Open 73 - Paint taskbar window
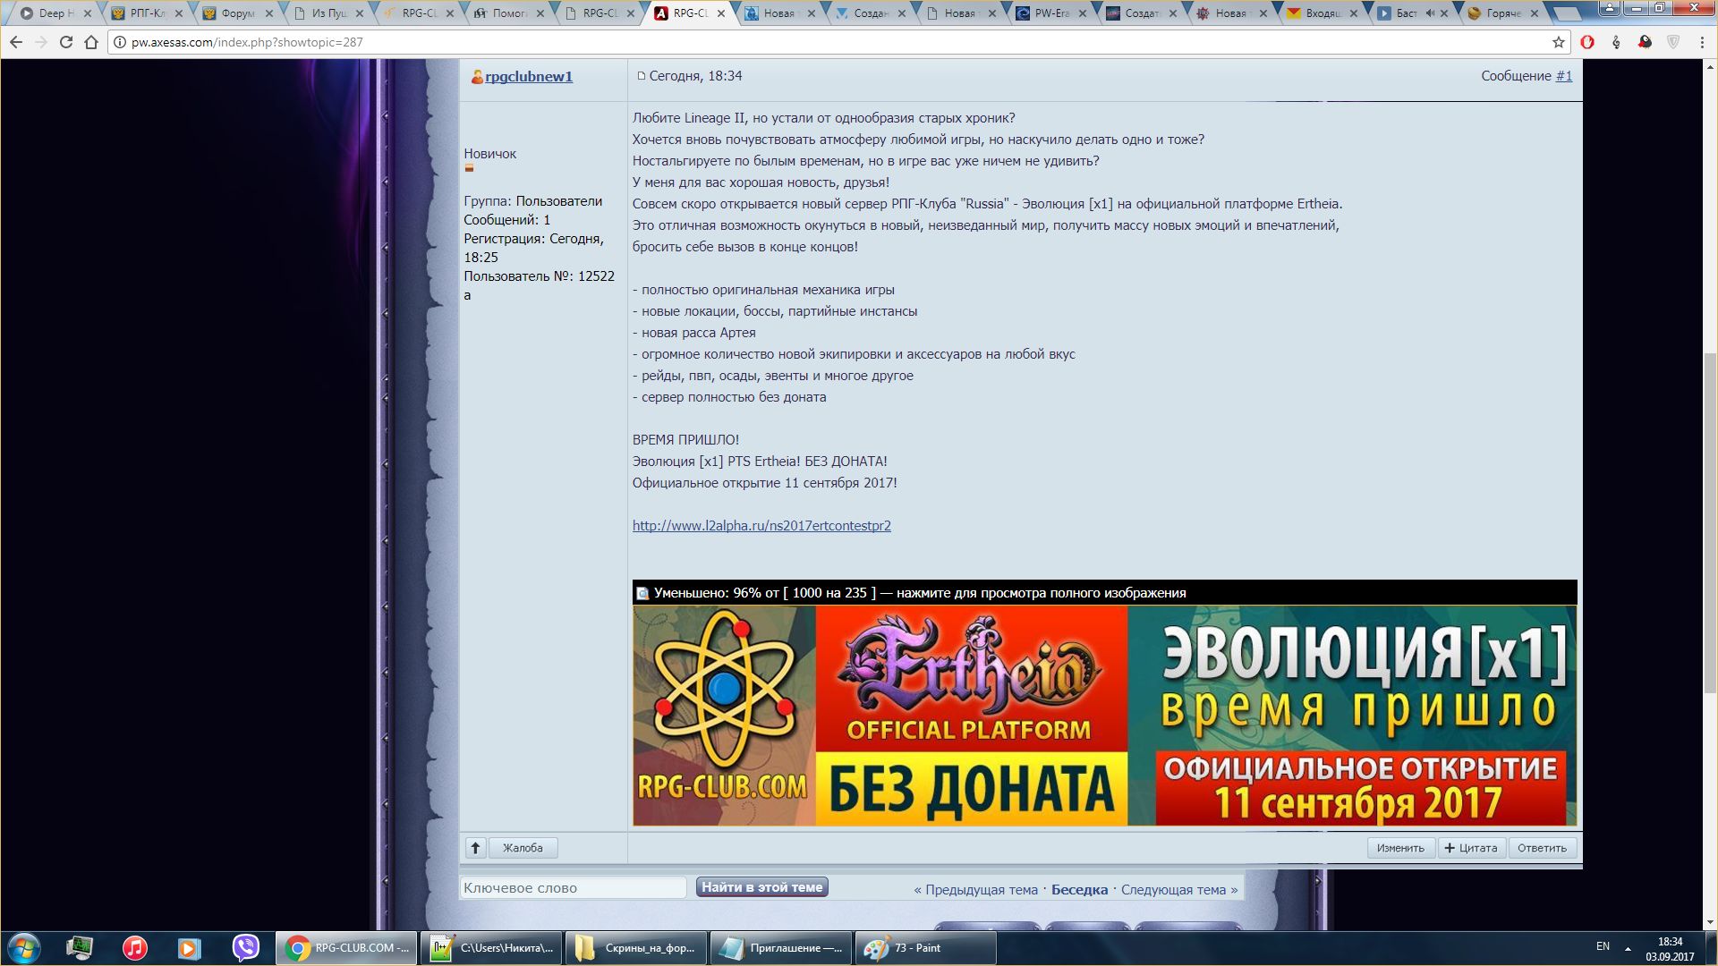 926,948
